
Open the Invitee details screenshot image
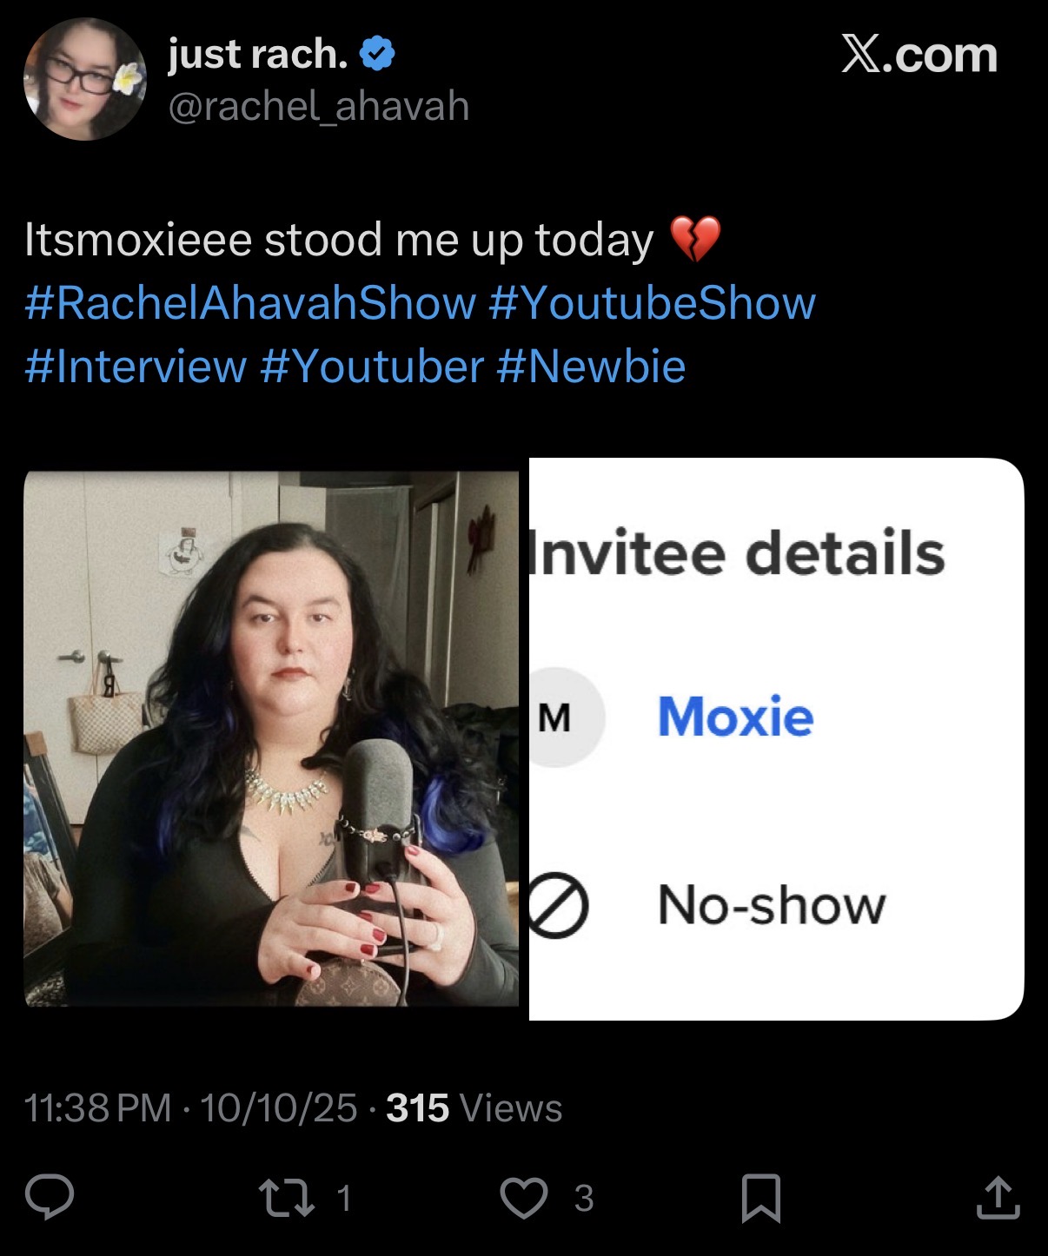tap(776, 738)
